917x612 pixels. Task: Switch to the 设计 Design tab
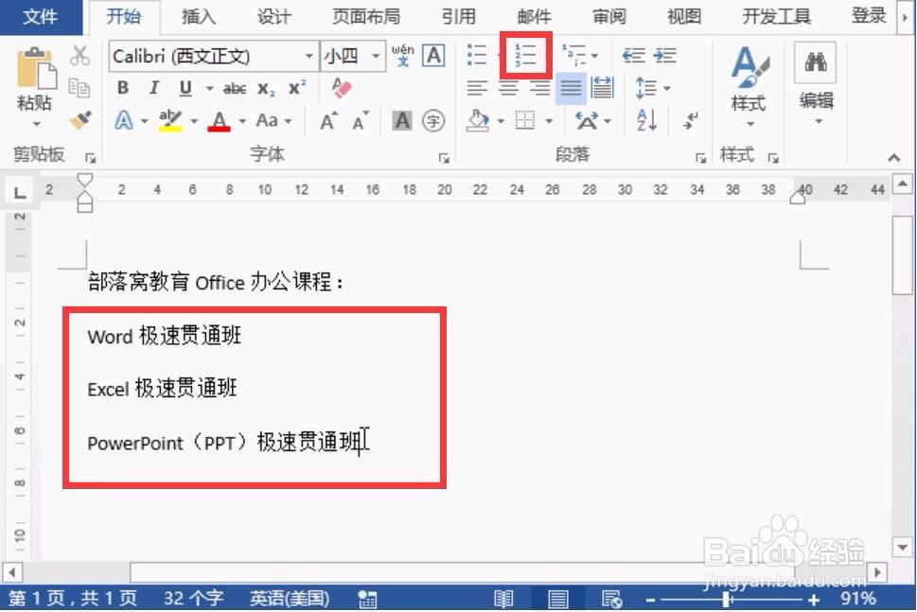click(274, 16)
